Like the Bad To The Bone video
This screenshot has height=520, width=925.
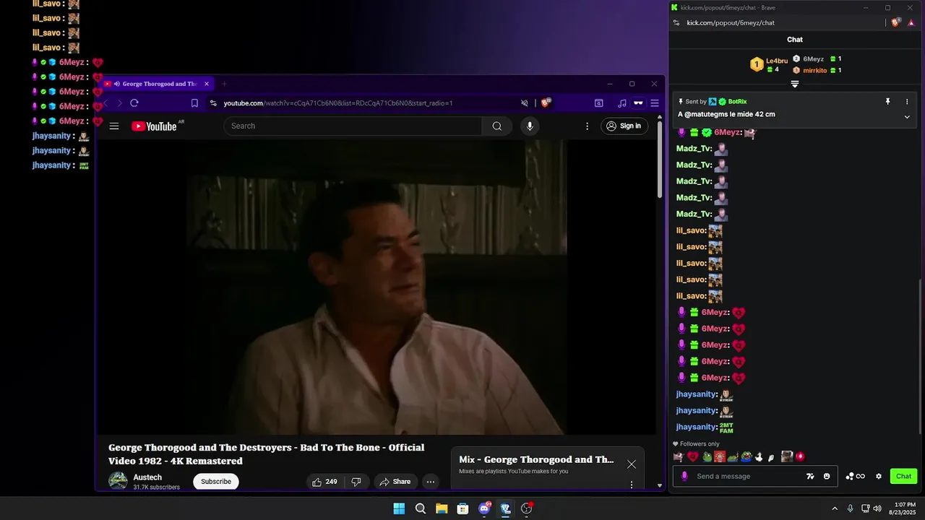pyautogui.click(x=324, y=482)
